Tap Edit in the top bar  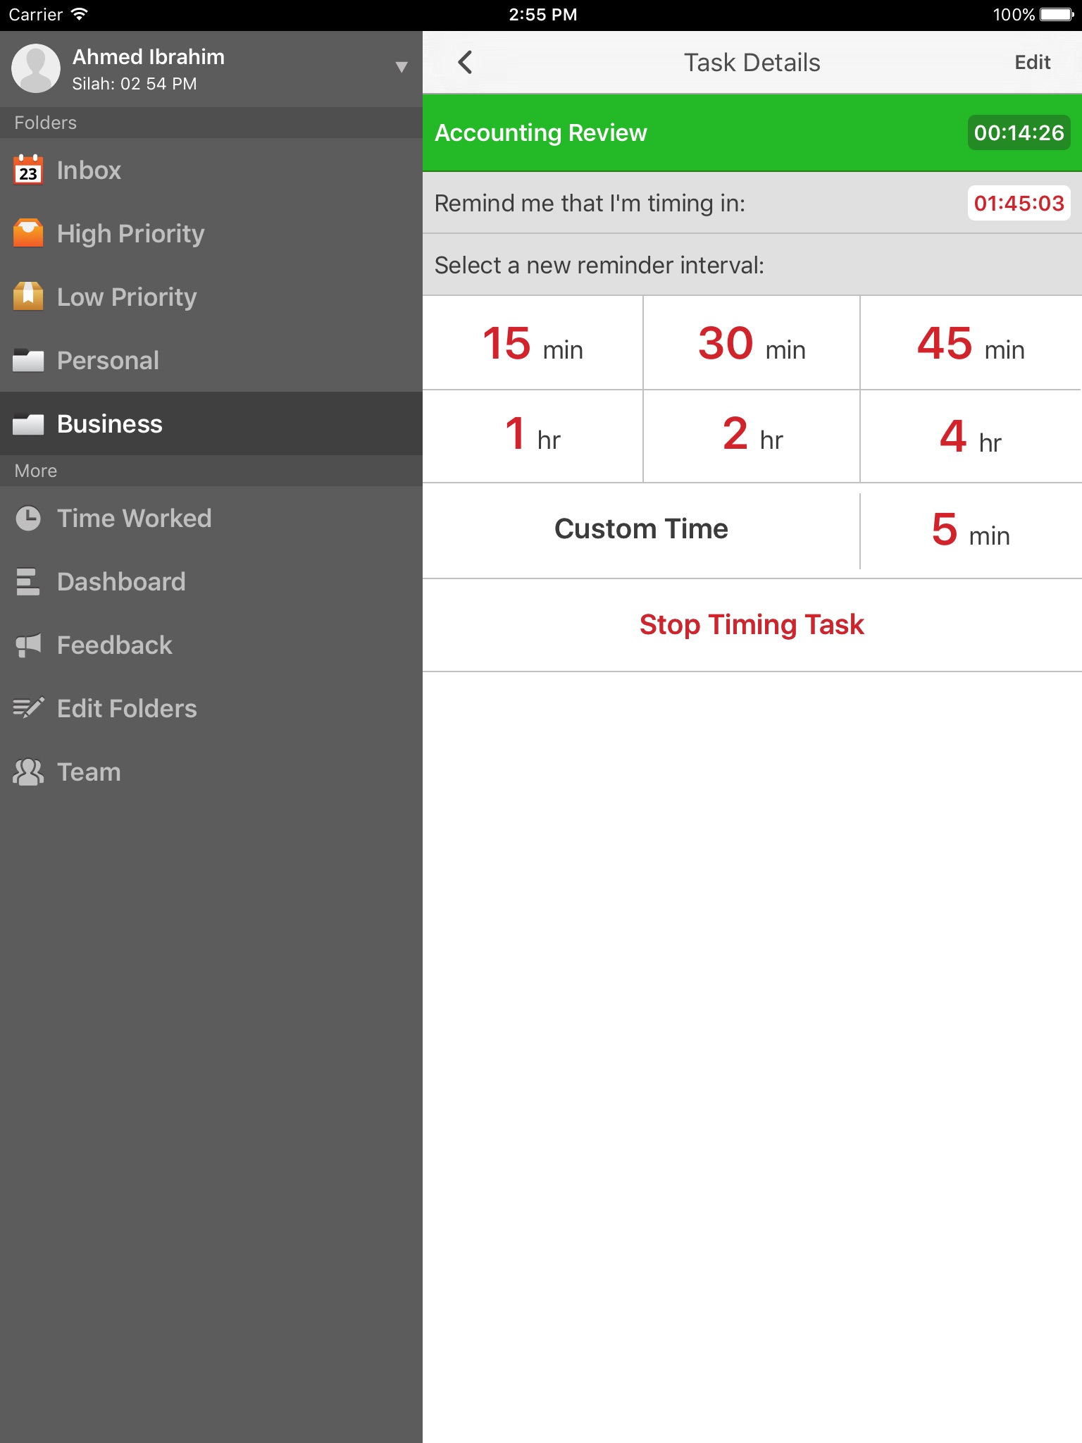[1032, 63]
